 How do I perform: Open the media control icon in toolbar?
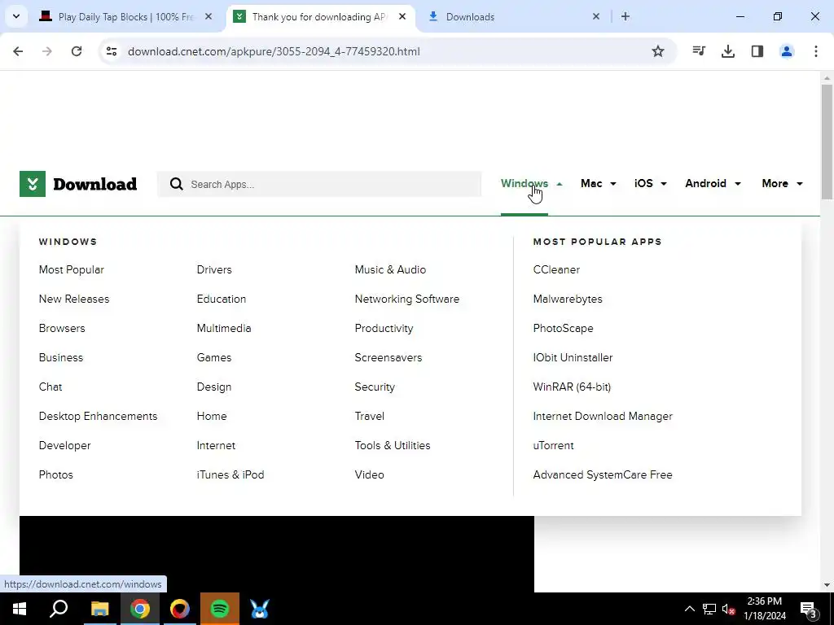[x=698, y=51]
